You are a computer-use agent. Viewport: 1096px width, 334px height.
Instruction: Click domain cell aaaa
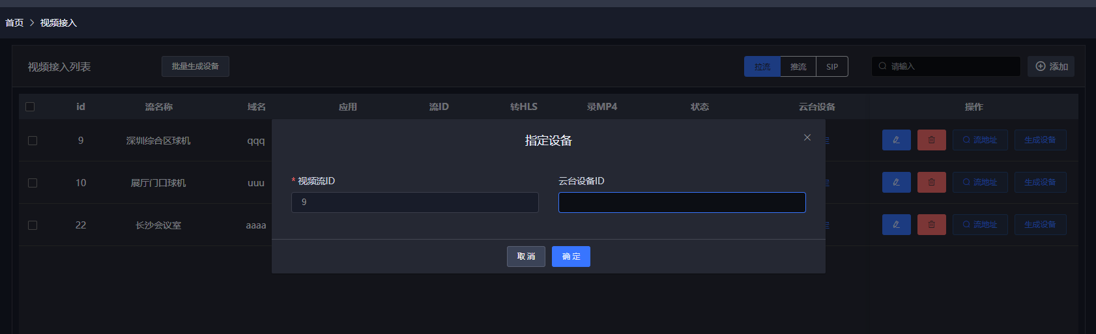pyautogui.click(x=256, y=225)
